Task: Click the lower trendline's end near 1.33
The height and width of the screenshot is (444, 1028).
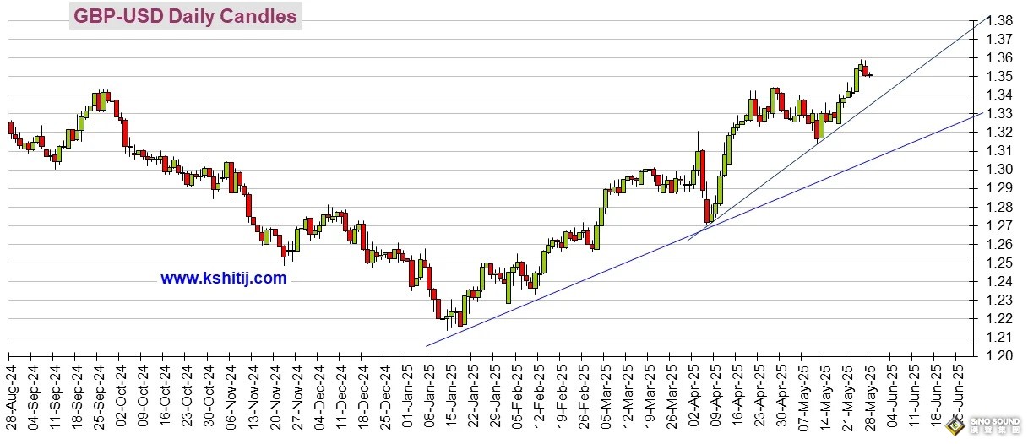Action: click(x=976, y=112)
